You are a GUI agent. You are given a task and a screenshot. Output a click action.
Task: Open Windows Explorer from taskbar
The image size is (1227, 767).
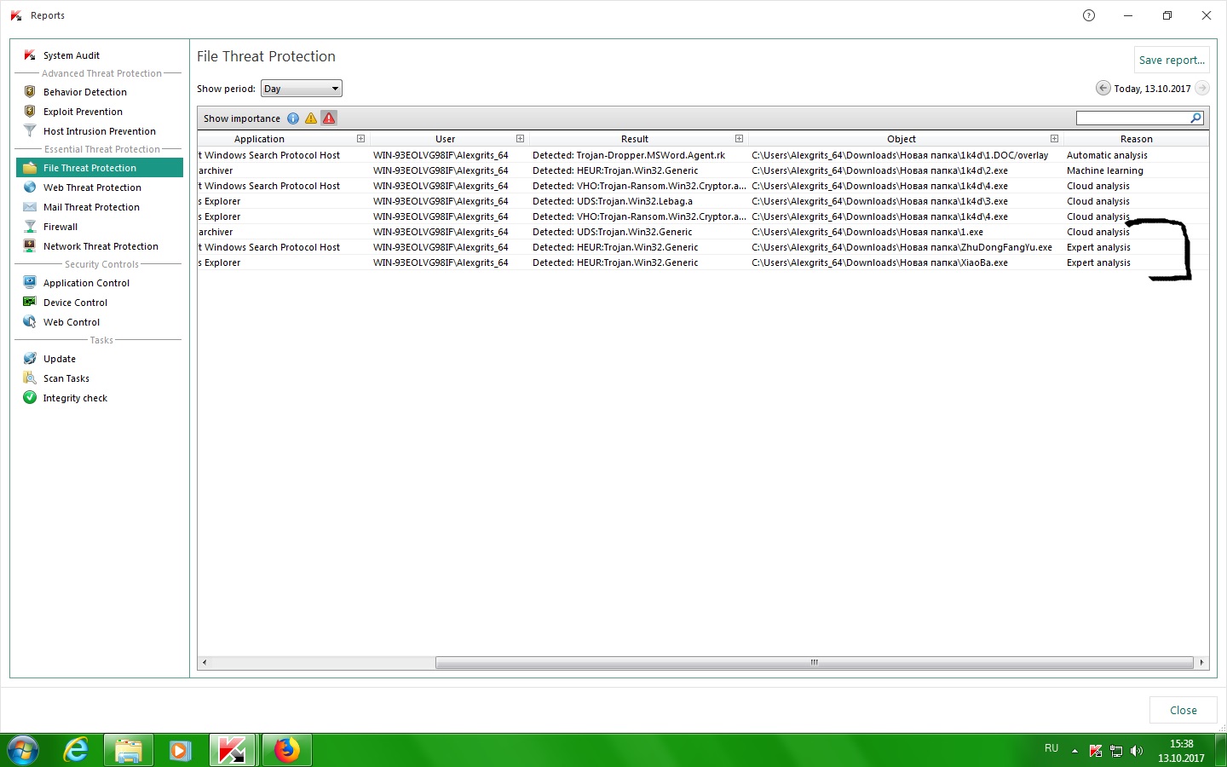[128, 751]
